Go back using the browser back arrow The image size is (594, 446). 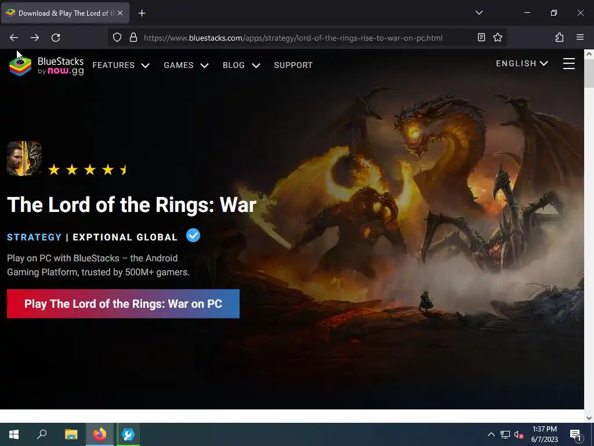[14, 38]
